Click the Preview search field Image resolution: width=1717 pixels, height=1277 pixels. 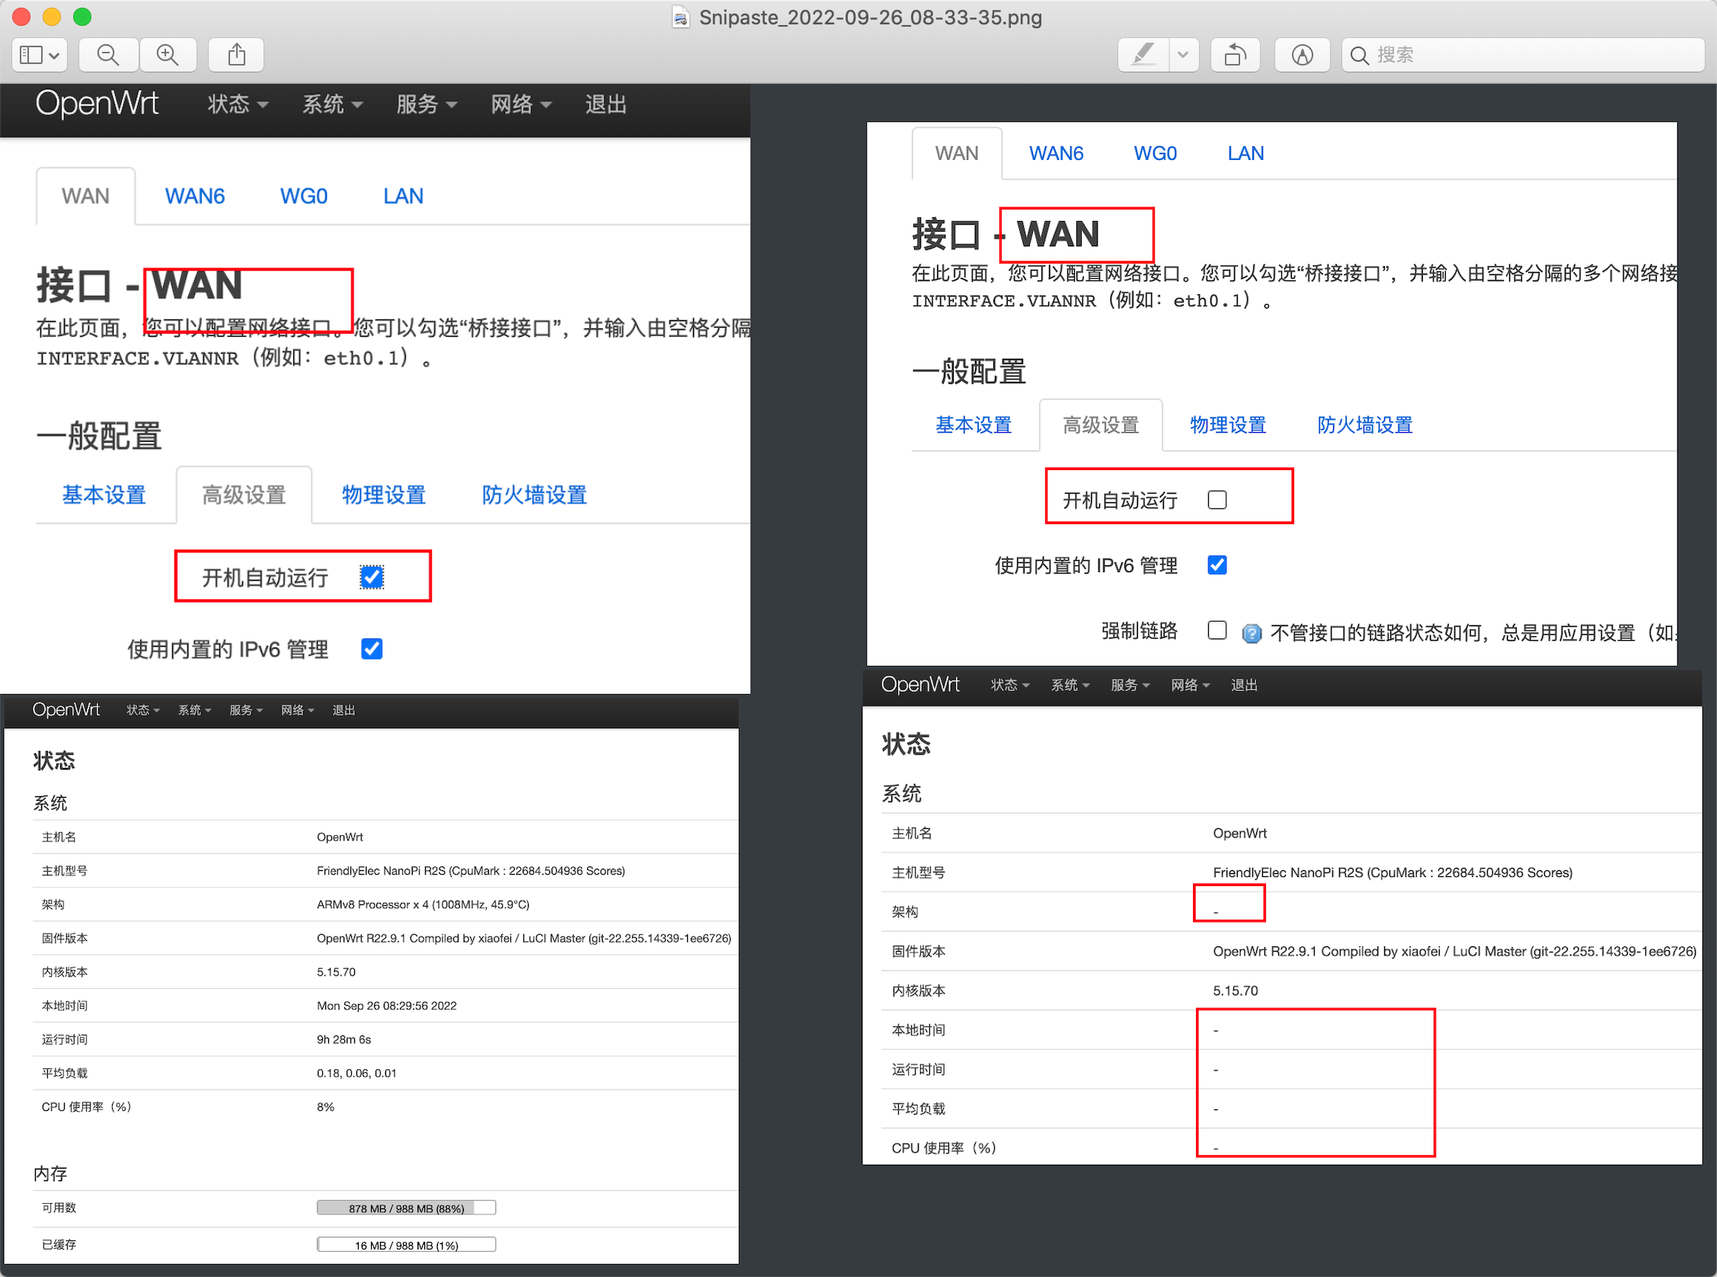[x=1522, y=55]
